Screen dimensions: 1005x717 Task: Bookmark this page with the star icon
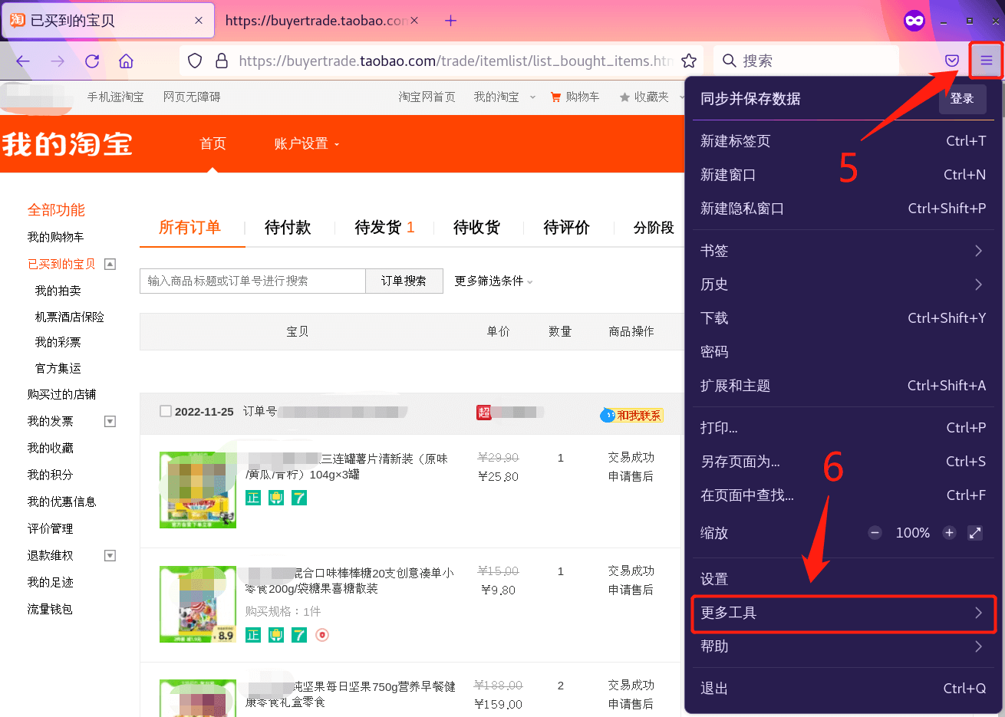tap(689, 61)
